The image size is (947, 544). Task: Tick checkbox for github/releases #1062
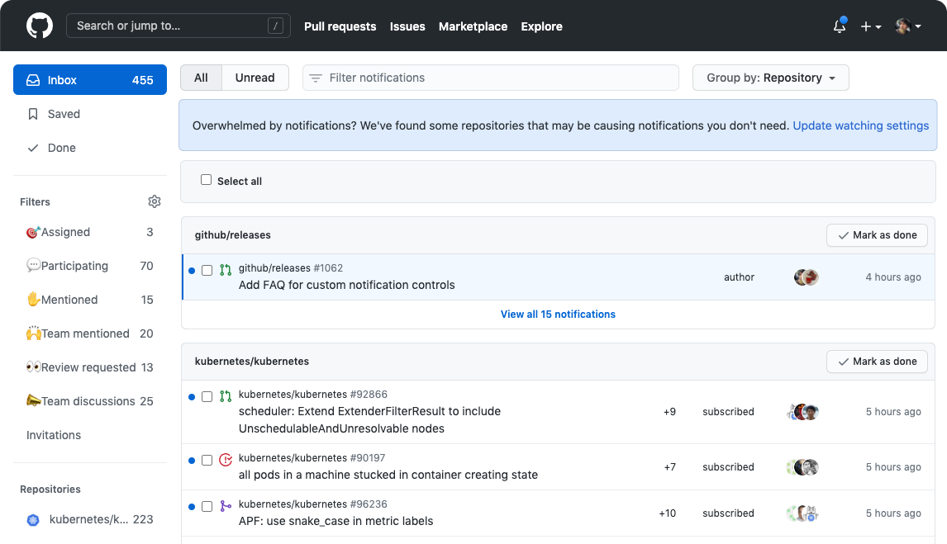[207, 270]
